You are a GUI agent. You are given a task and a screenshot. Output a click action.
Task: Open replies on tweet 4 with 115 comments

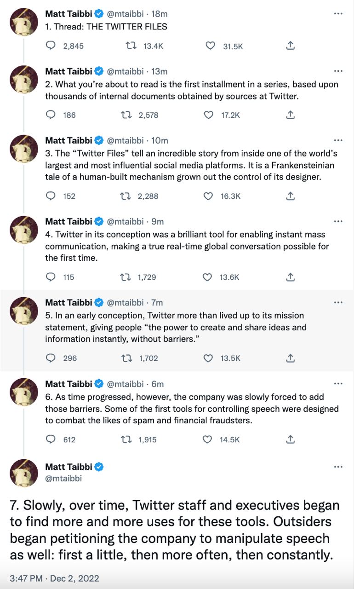pyautogui.click(x=51, y=277)
